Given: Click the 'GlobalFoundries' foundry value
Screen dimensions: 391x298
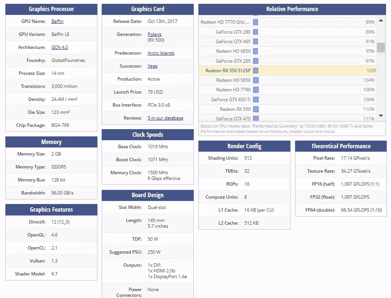Looking at the screenshot, I should pos(68,60).
